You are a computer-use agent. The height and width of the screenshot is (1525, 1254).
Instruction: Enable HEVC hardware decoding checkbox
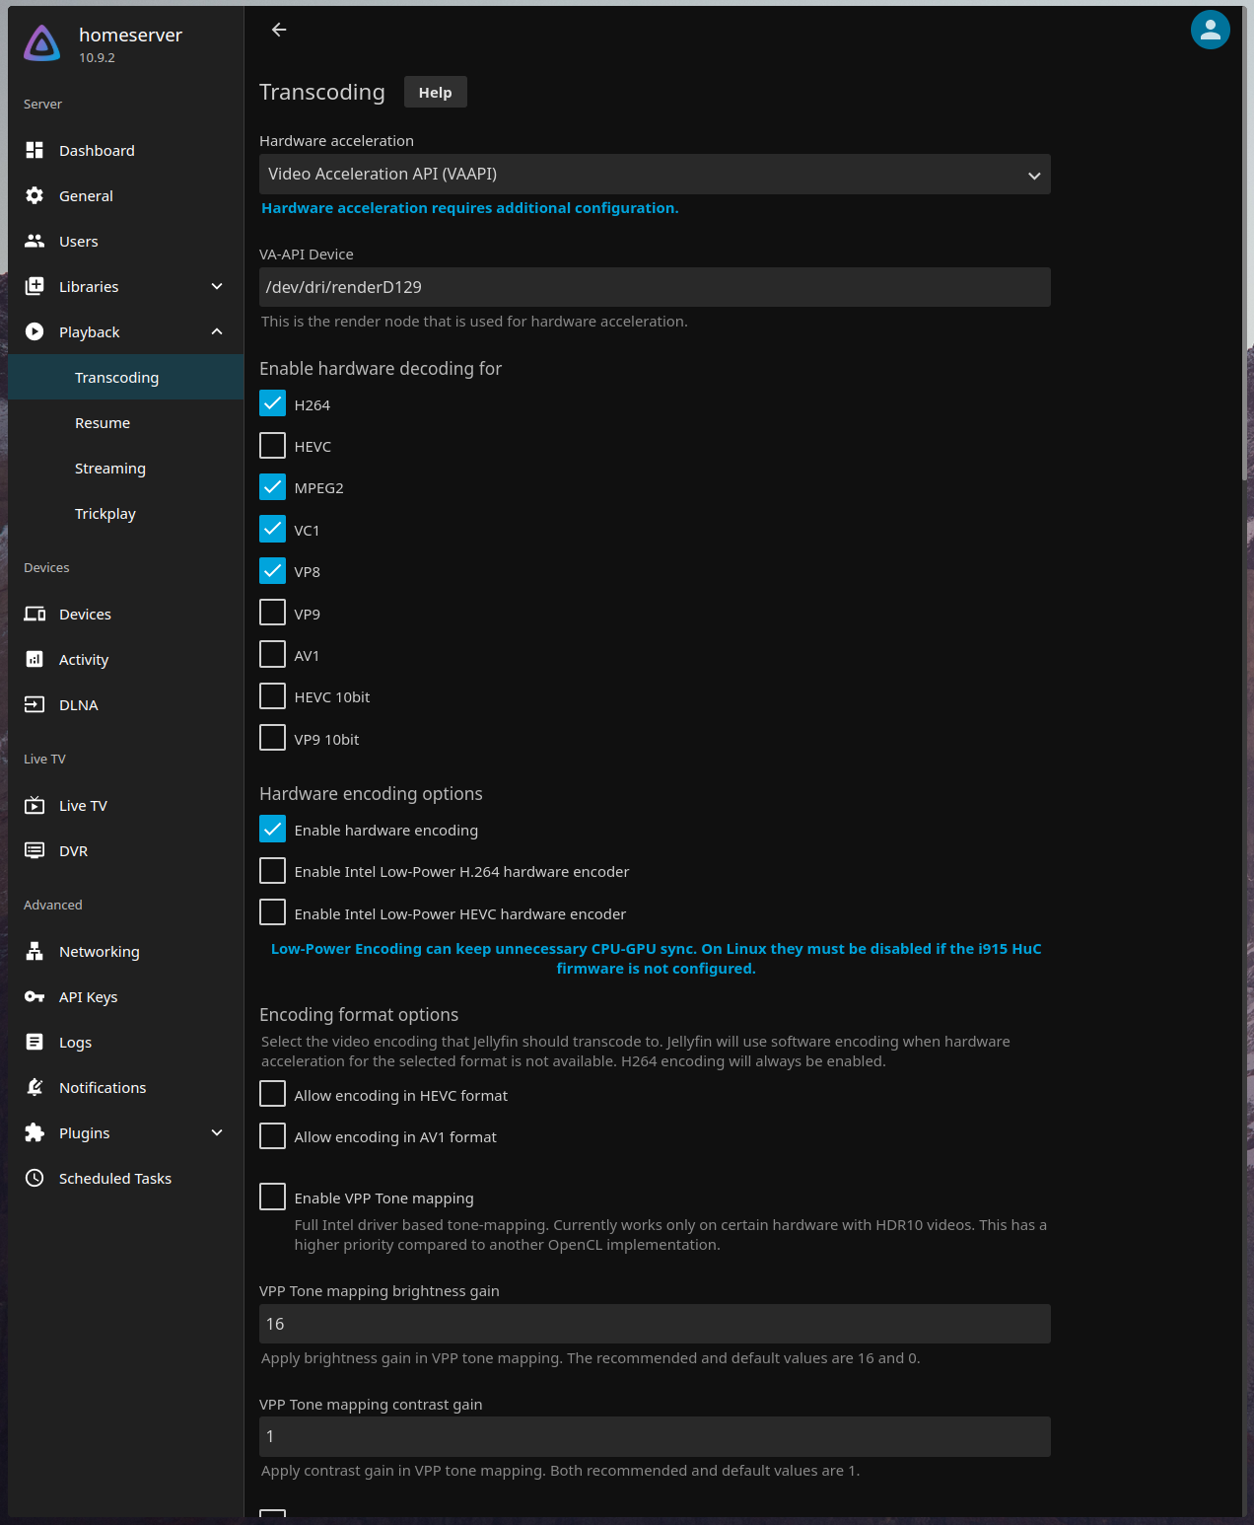272,446
